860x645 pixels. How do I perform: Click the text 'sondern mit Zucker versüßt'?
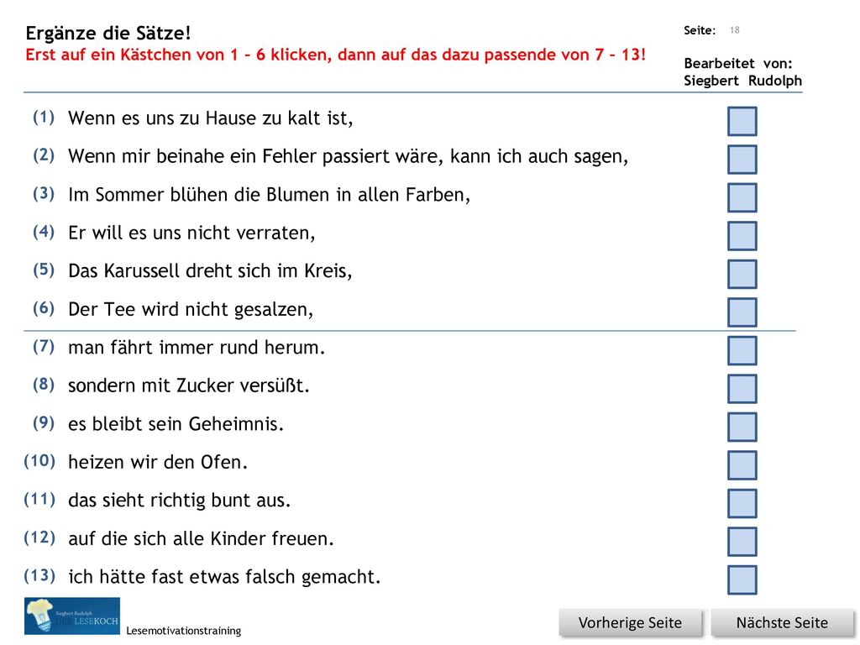189,385
